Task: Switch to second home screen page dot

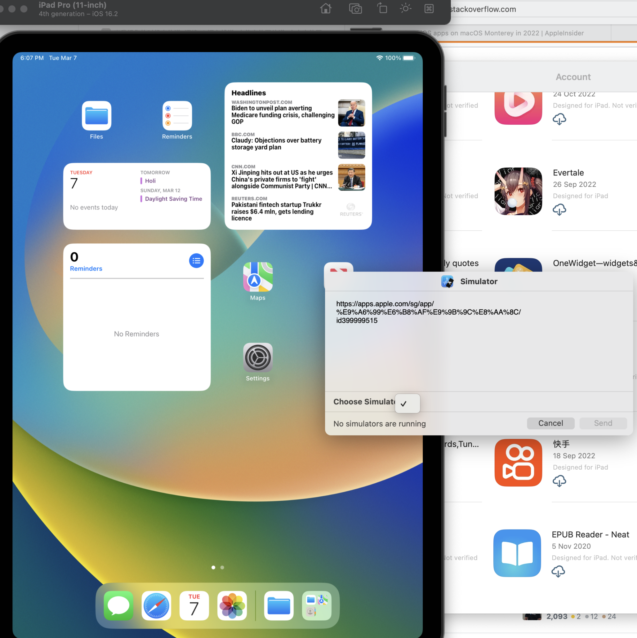Action: [222, 567]
